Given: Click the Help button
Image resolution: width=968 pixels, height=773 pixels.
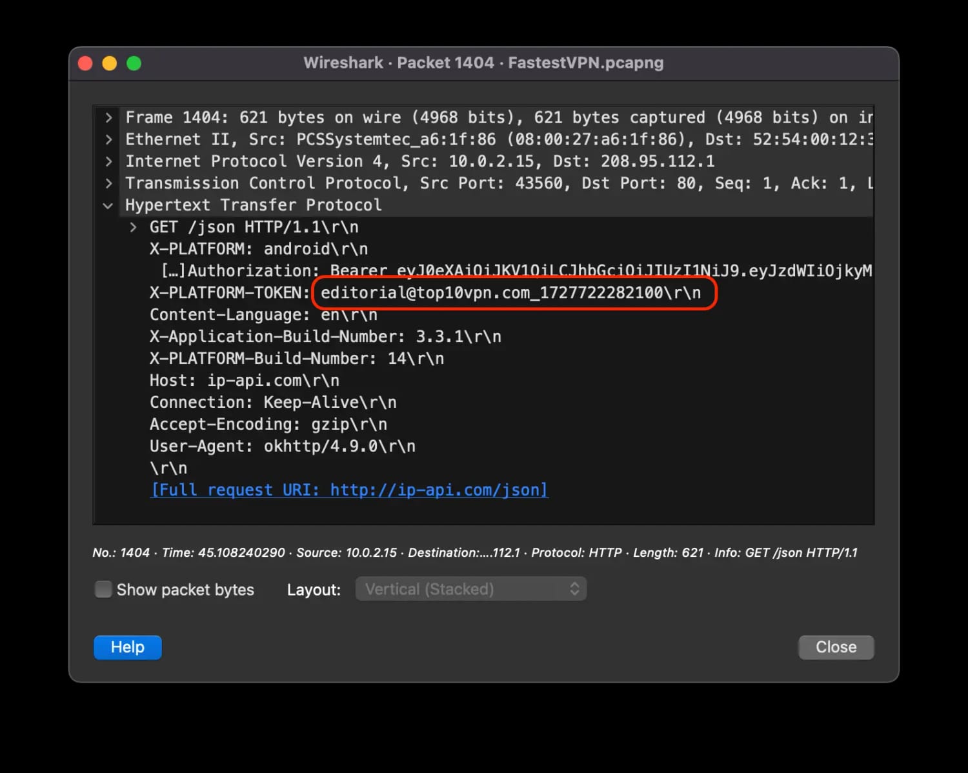Looking at the screenshot, I should pos(128,647).
